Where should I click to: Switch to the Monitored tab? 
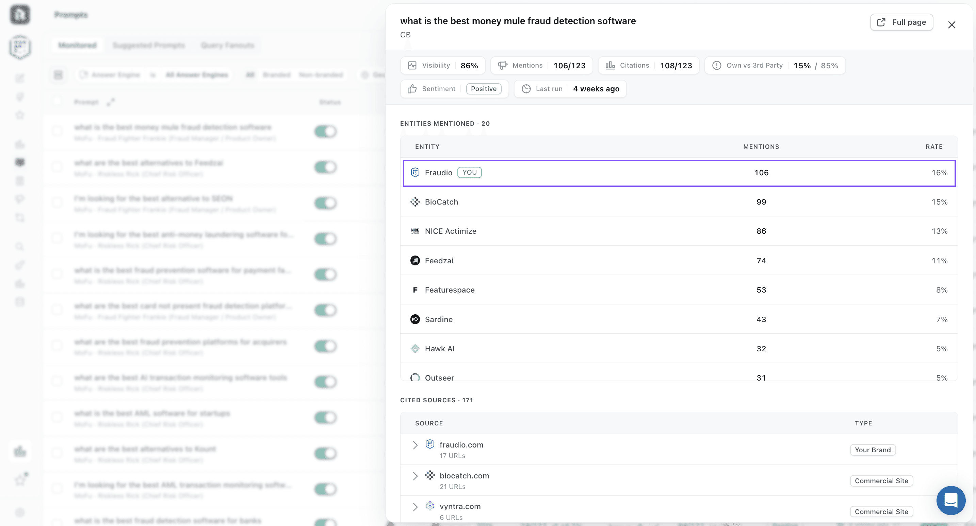point(77,46)
